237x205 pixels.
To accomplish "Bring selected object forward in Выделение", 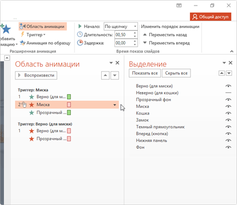I will 222,73.
